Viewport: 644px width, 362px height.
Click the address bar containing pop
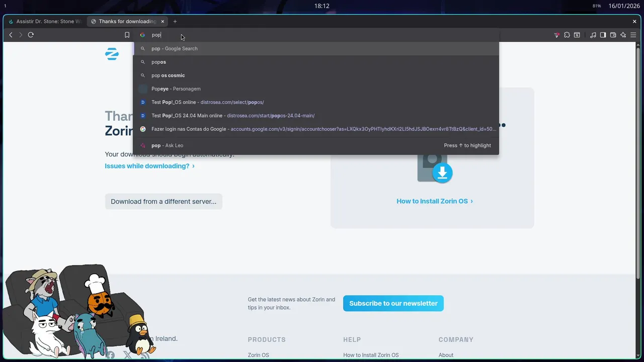pyautogui.click(x=317, y=35)
